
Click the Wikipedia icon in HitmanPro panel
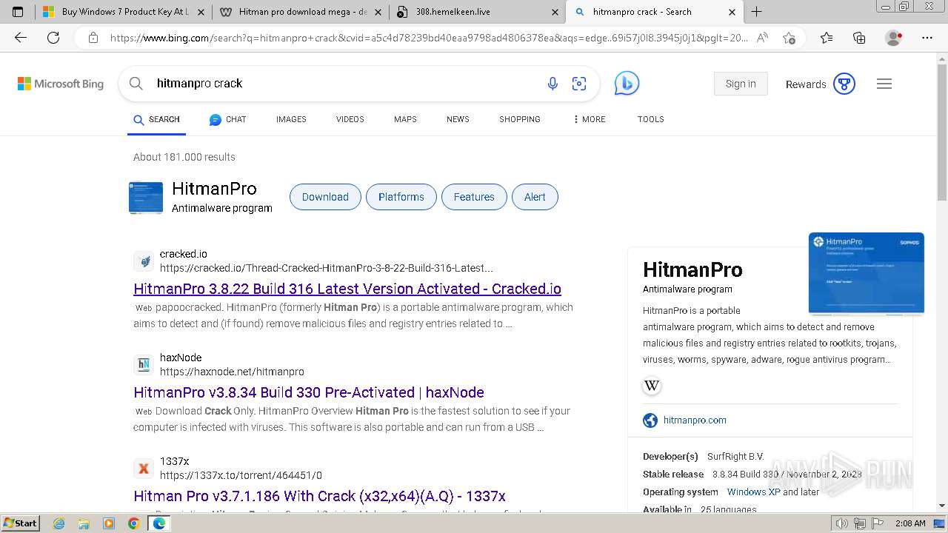[652, 386]
